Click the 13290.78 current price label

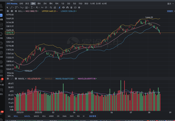pos(10,33)
